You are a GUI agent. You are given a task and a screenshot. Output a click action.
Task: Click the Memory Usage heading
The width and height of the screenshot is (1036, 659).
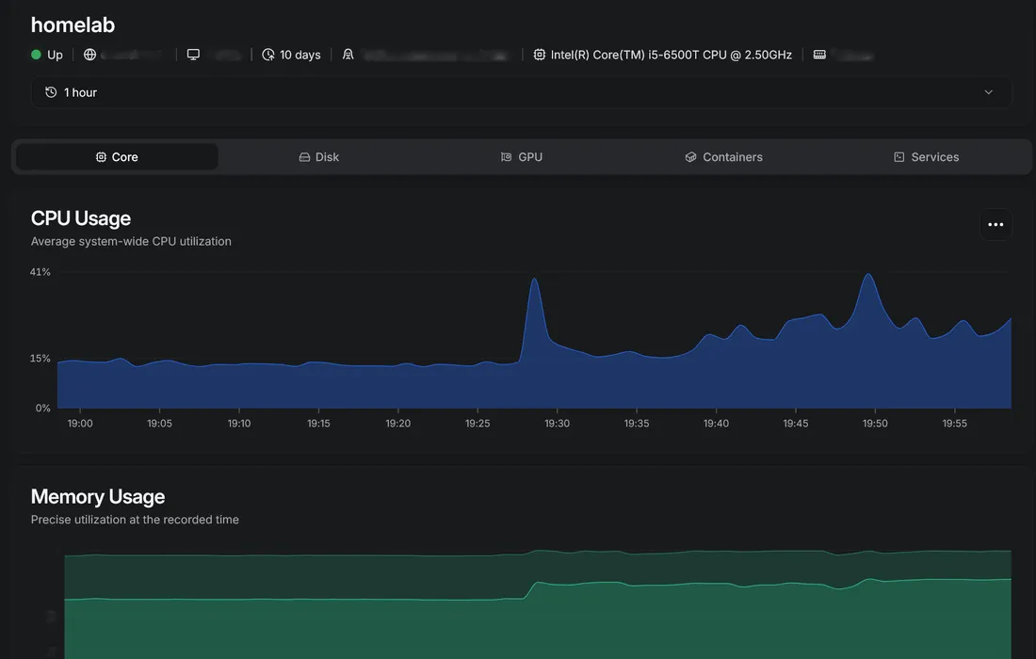98,496
